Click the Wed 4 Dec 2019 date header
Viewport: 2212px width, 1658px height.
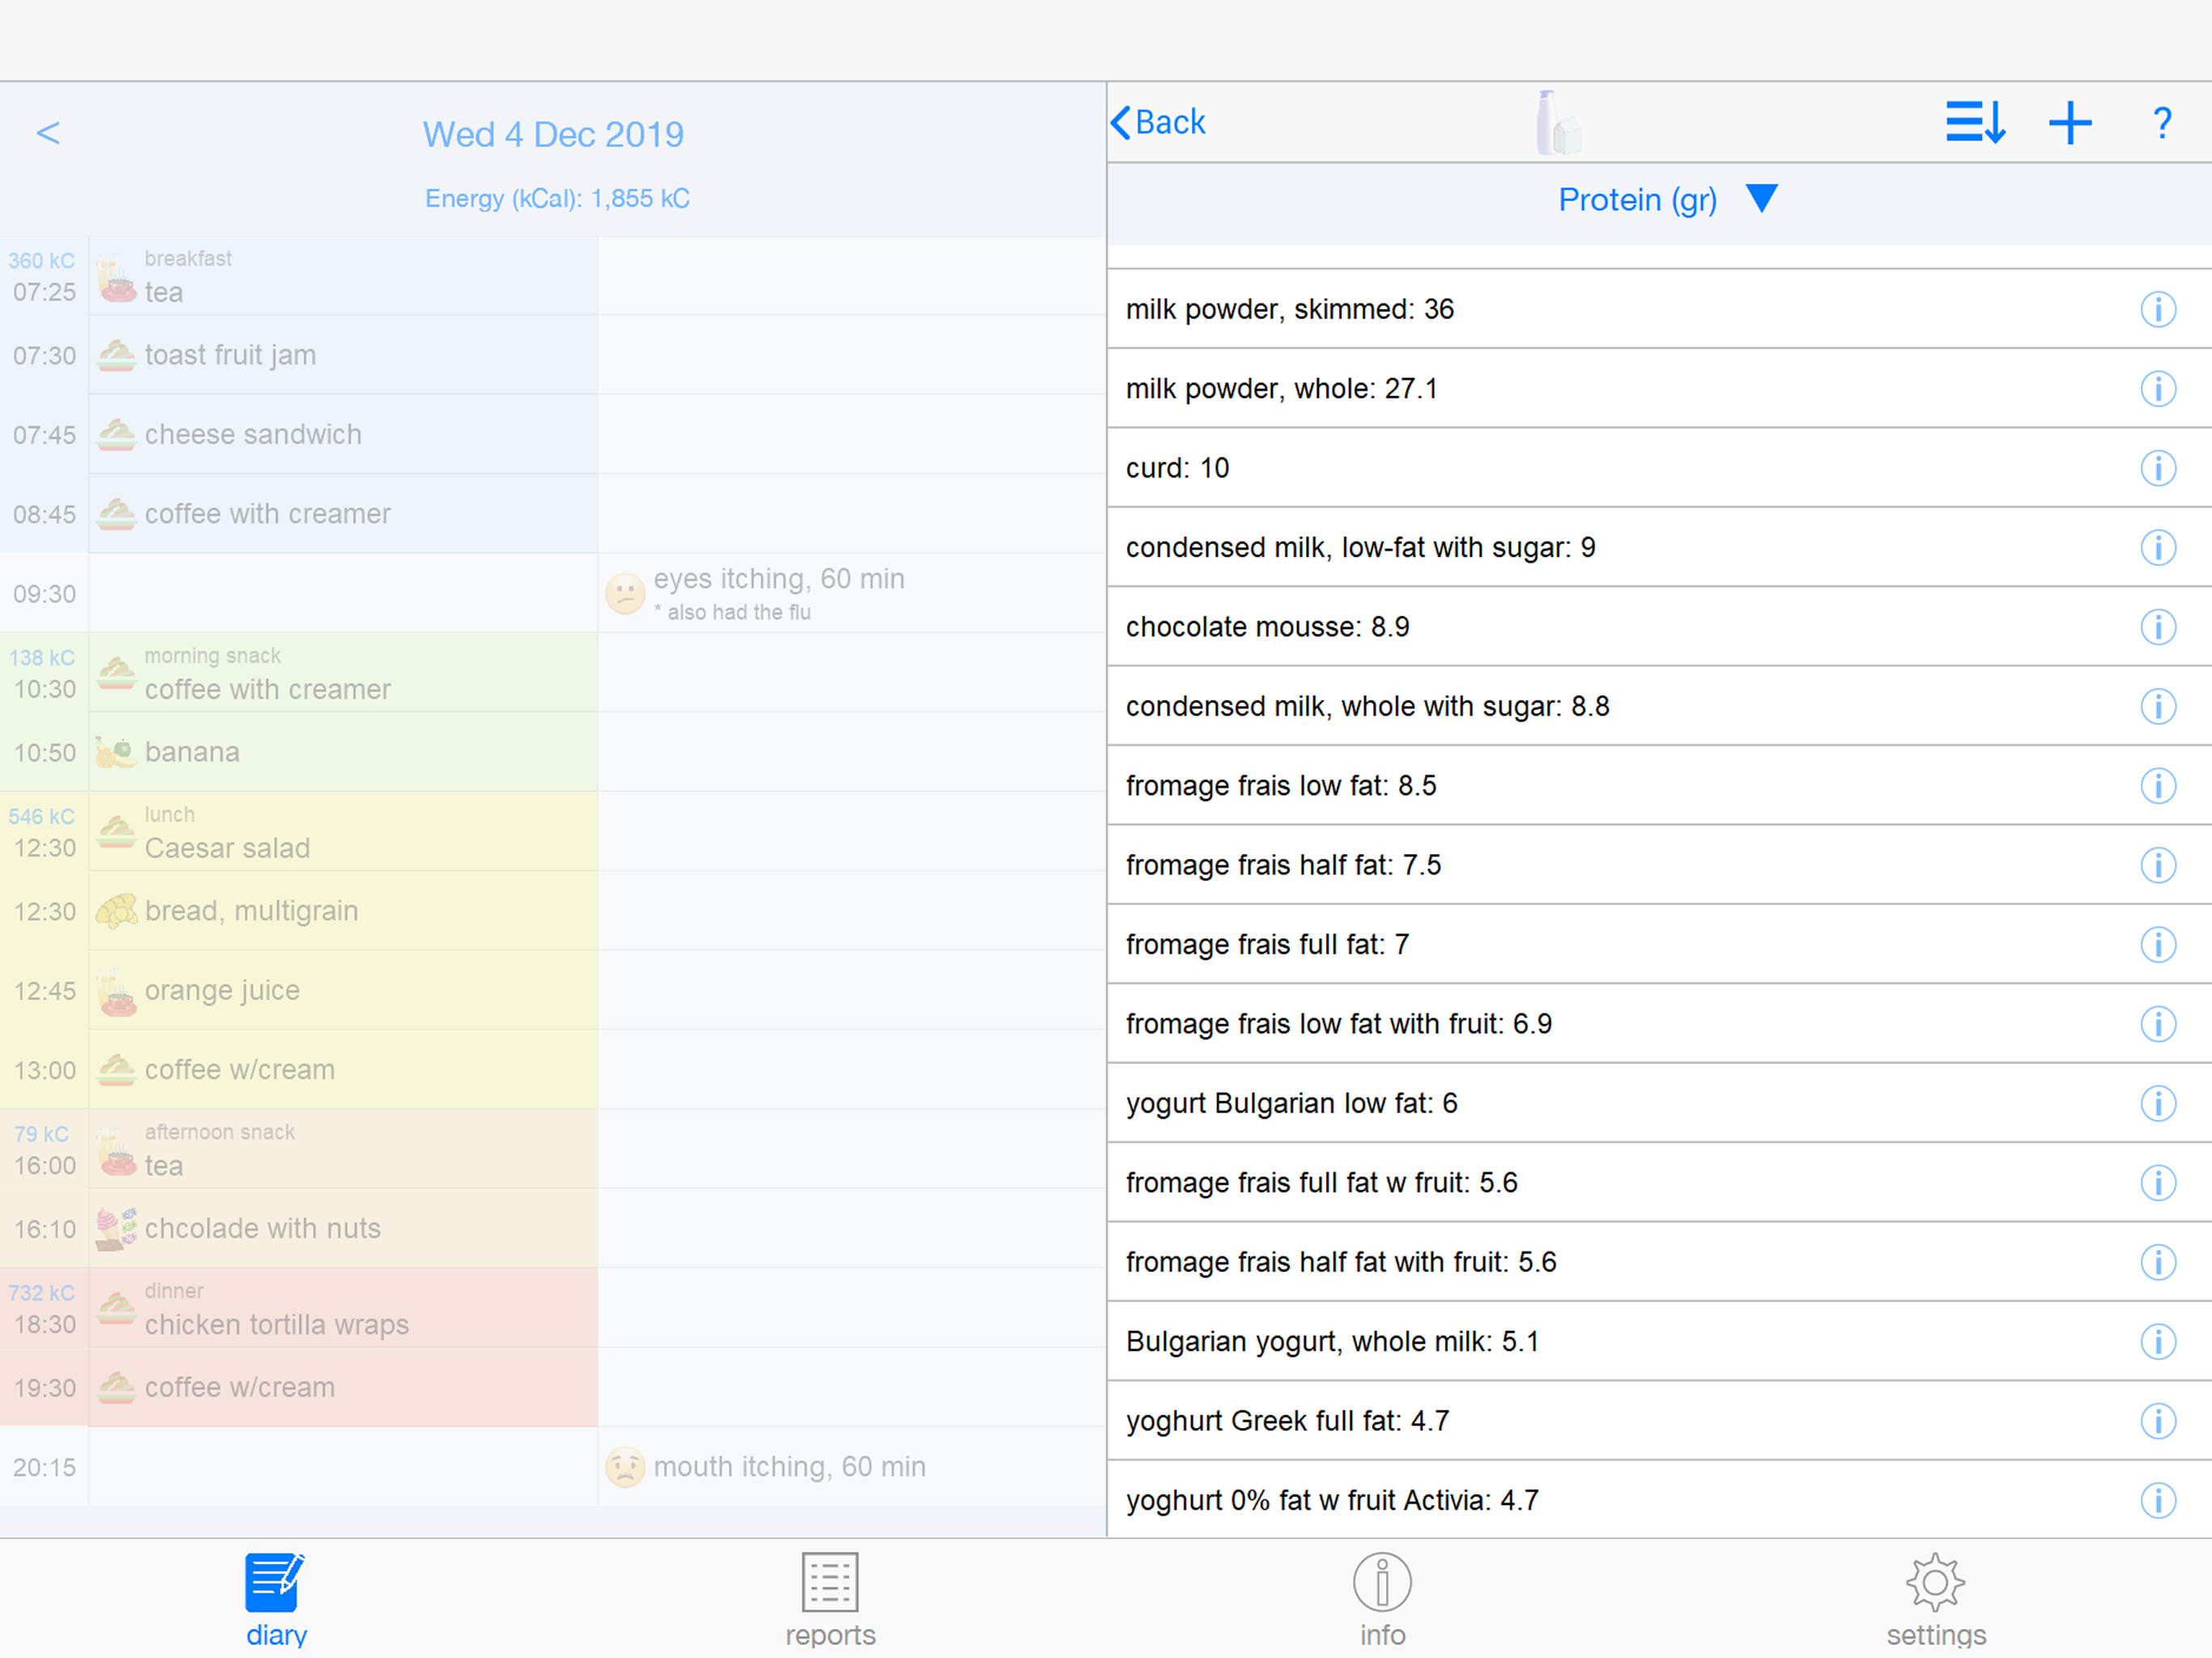click(x=553, y=134)
